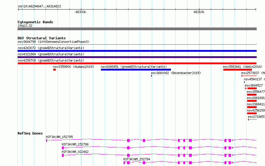Select the DGV Structural Variants track title

pyautogui.click(x=42, y=38)
